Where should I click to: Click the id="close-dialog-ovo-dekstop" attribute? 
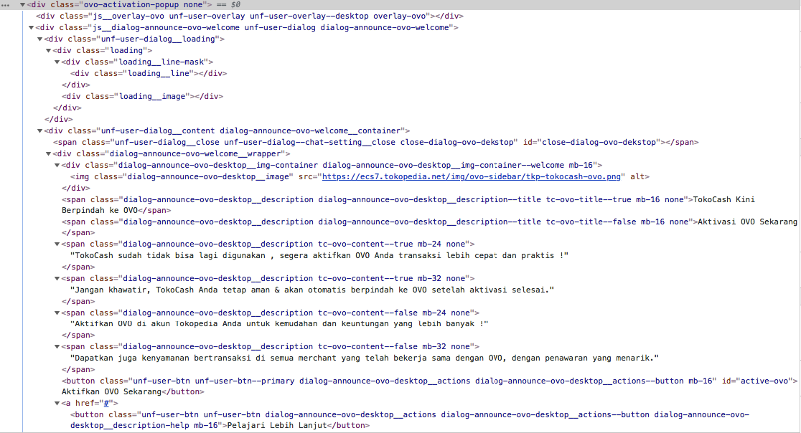pyautogui.click(x=591, y=142)
